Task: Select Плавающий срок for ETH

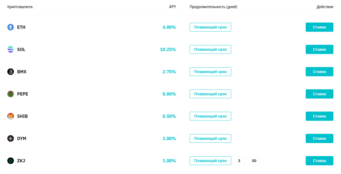Action: 210,27
